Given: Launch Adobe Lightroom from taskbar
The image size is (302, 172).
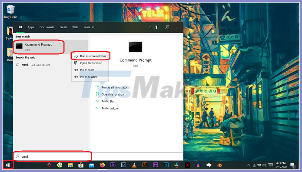Looking at the screenshot, I should click(x=123, y=165).
